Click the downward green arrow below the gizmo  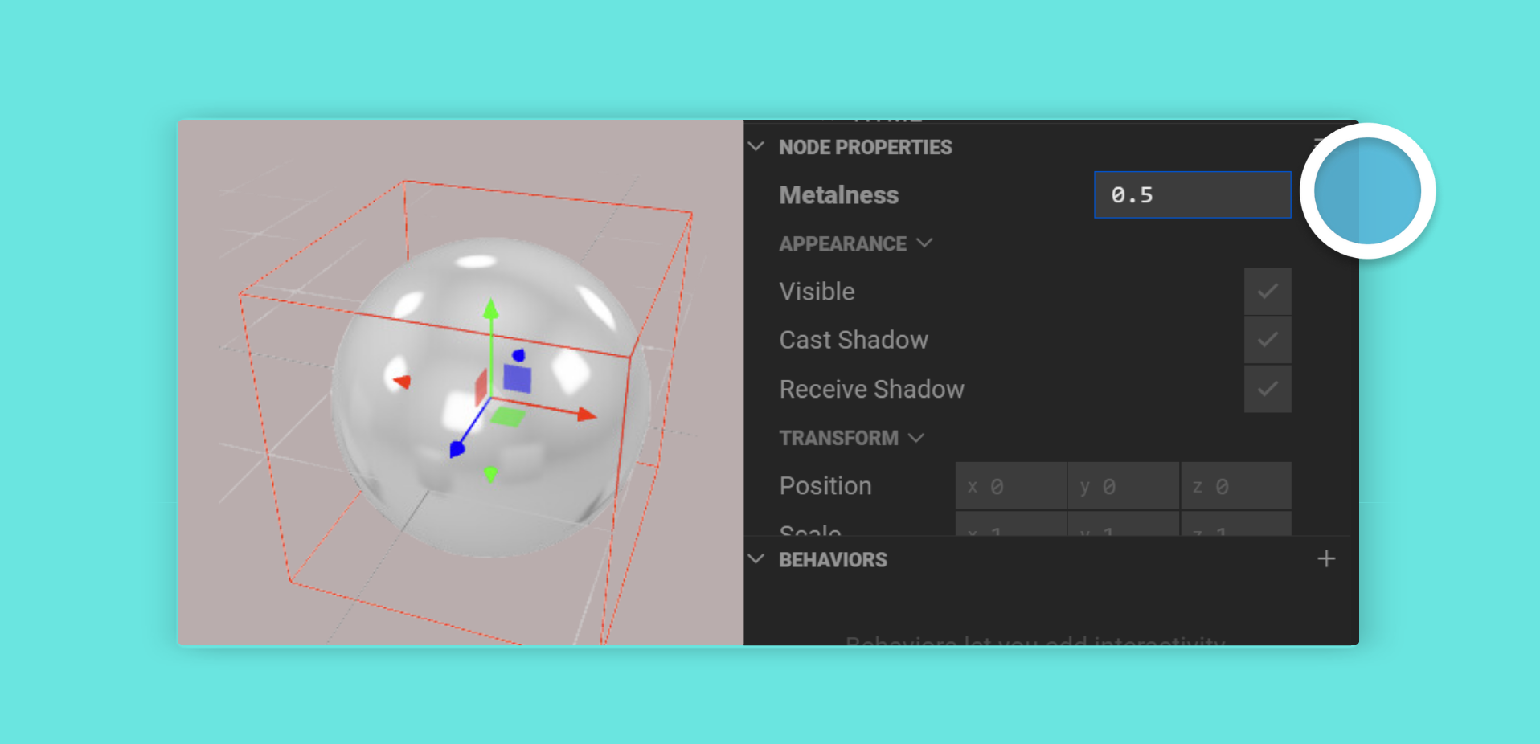491,474
